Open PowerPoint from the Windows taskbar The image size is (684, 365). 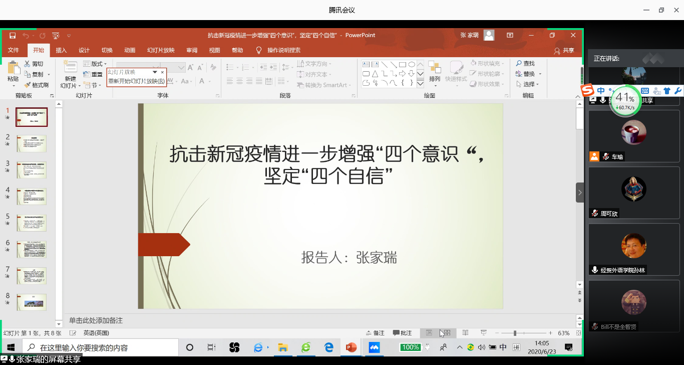[352, 347]
